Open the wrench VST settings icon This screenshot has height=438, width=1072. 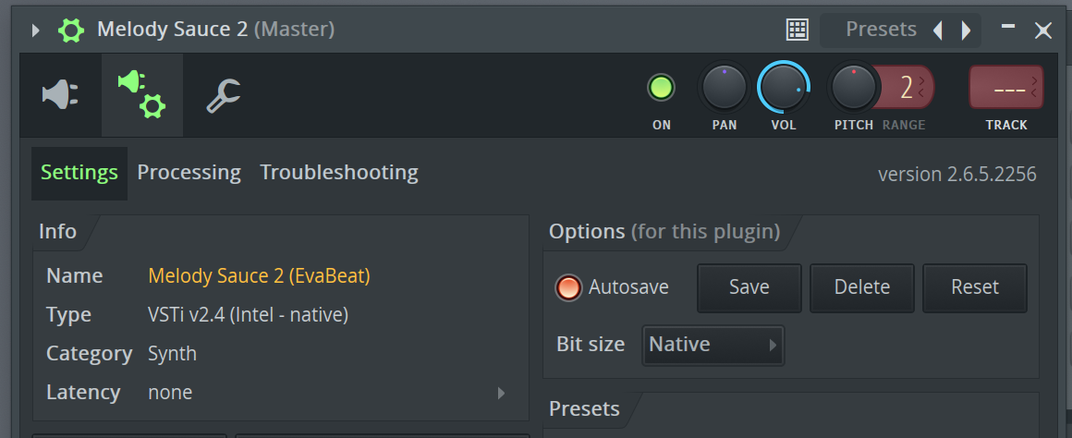[223, 94]
